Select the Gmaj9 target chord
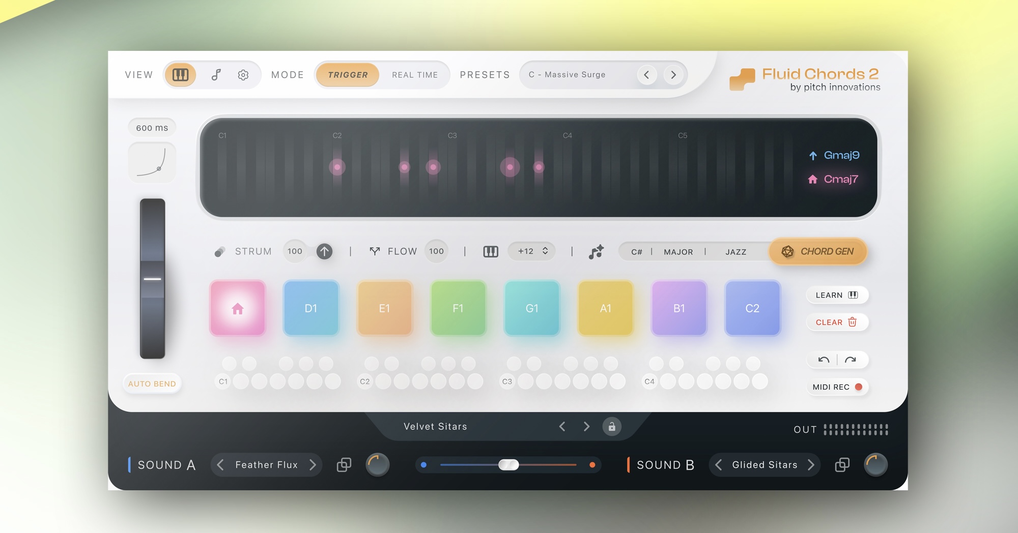Image resolution: width=1018 pixels, height=533 pixels. [835, 155]
